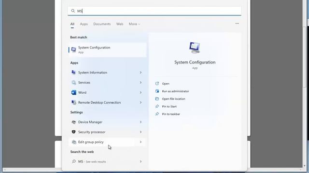309x173 pixels.
Task: Click the Edit group policy icon
Action: click(73, 142)
